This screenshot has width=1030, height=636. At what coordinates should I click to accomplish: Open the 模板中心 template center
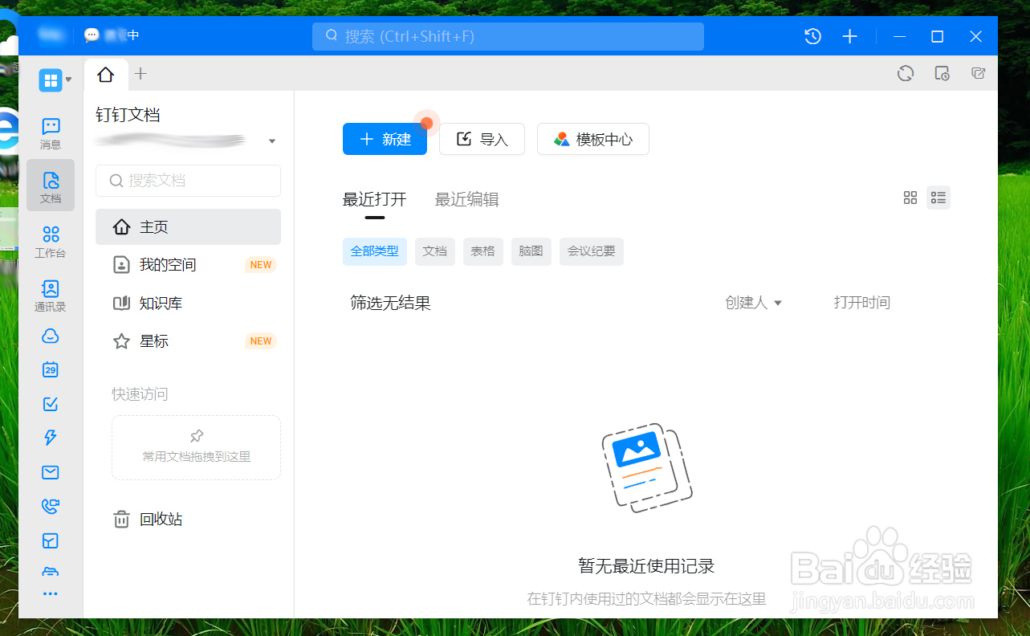pyautogui.click(x=592, y=139)
